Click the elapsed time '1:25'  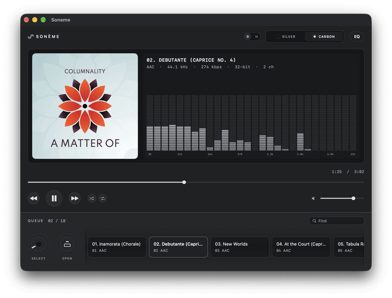[337, 172]
